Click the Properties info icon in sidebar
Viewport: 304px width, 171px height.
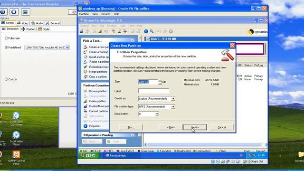click(x=85, y=126)
